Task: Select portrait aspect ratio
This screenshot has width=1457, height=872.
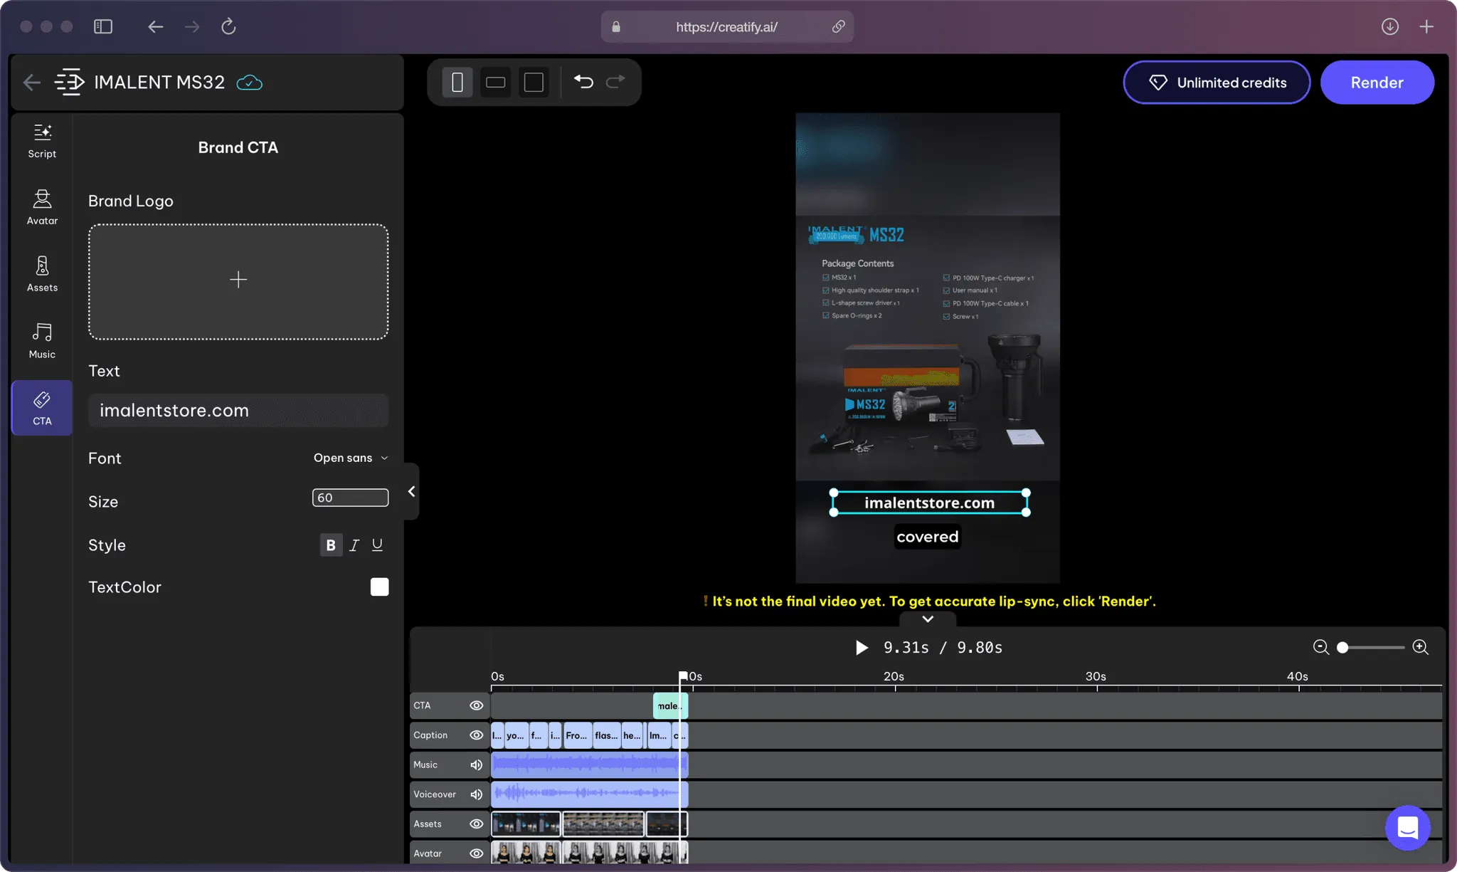Action: click(457, 83)
